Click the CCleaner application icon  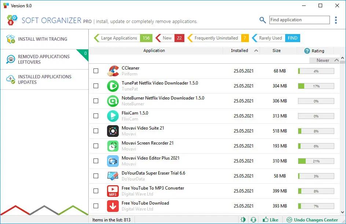(x=113, y=71)
